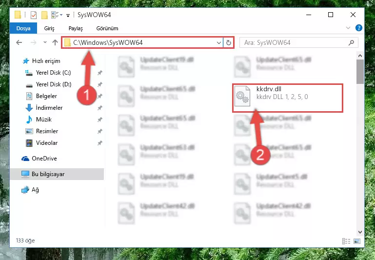Image resolution: width=375 pixels, height=260 pixels.
Task: Click the Hızlı erişim star icon
Action: coord(25,61)
